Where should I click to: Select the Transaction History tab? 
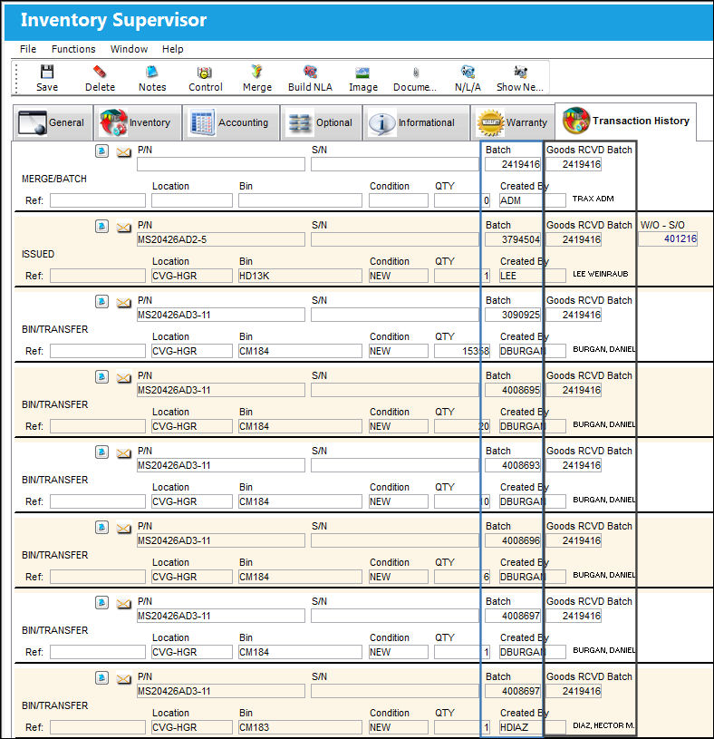(625, 122)
